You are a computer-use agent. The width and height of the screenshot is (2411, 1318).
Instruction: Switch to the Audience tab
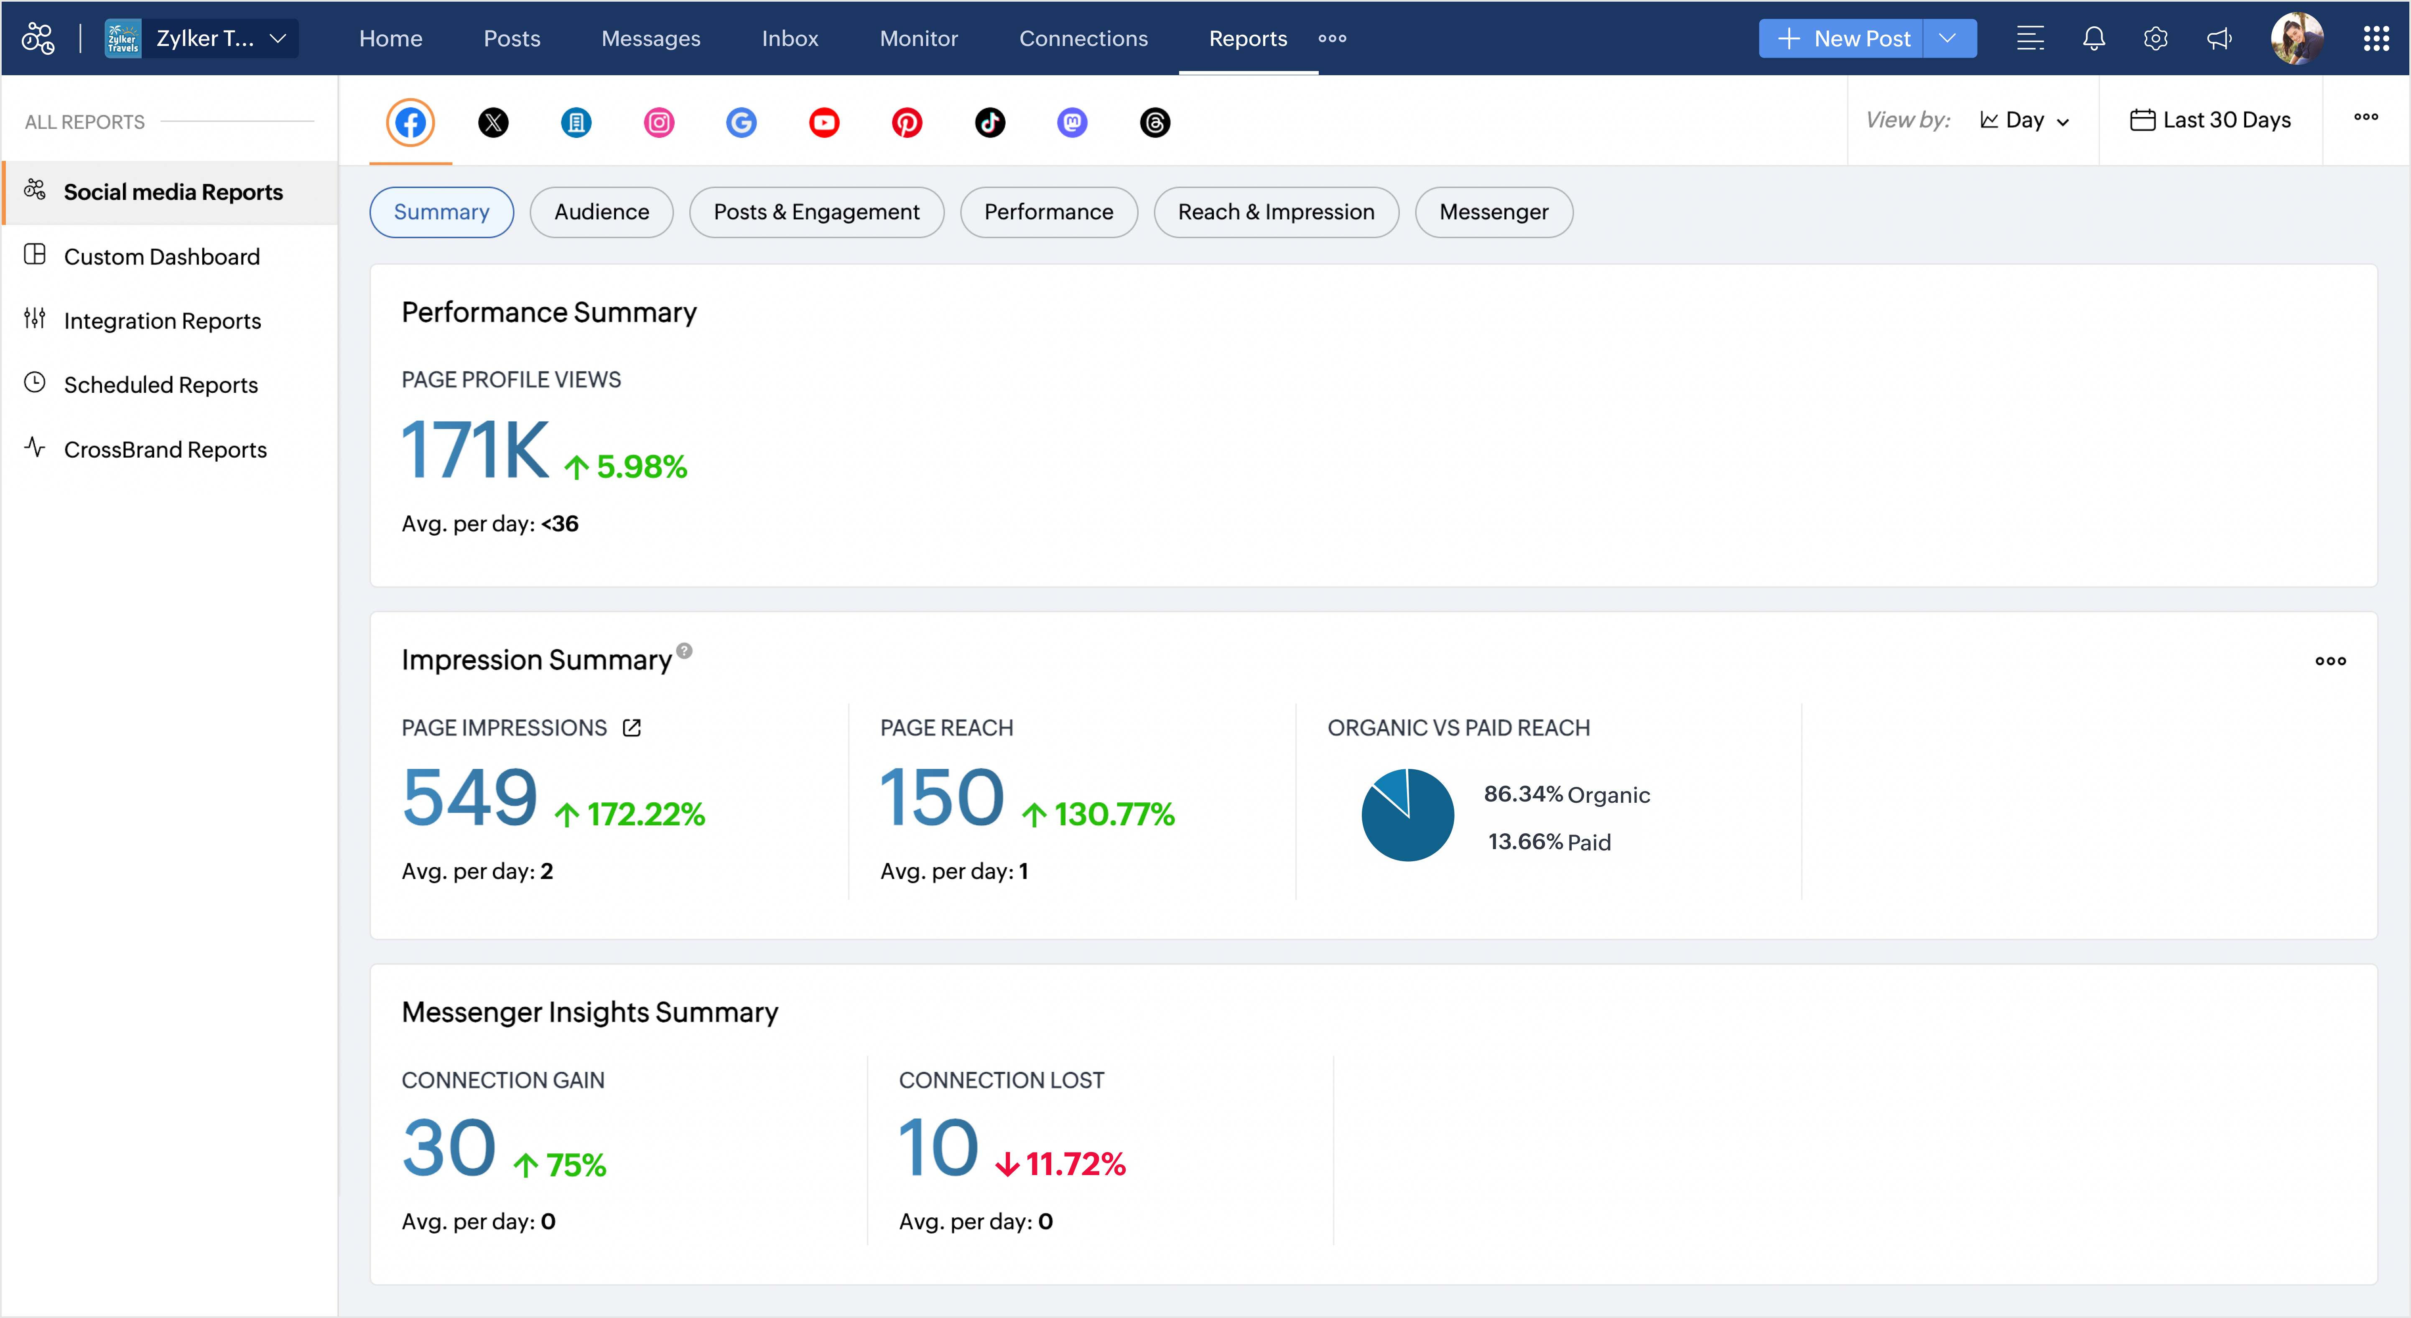pos(601,212)
